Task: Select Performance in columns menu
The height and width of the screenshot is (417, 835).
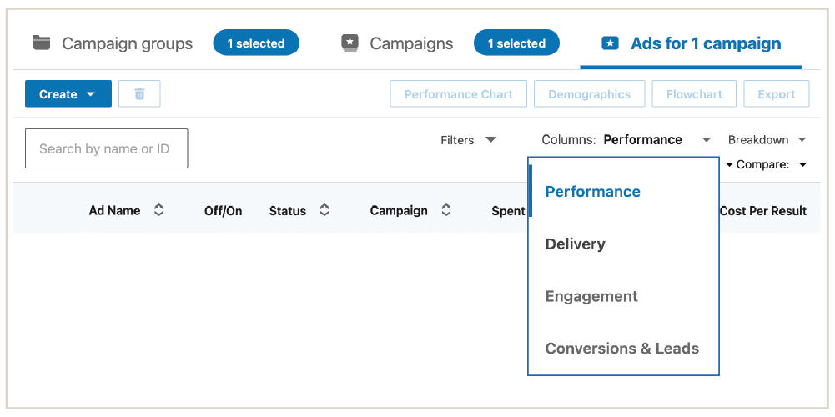Action: pos(593,192)
